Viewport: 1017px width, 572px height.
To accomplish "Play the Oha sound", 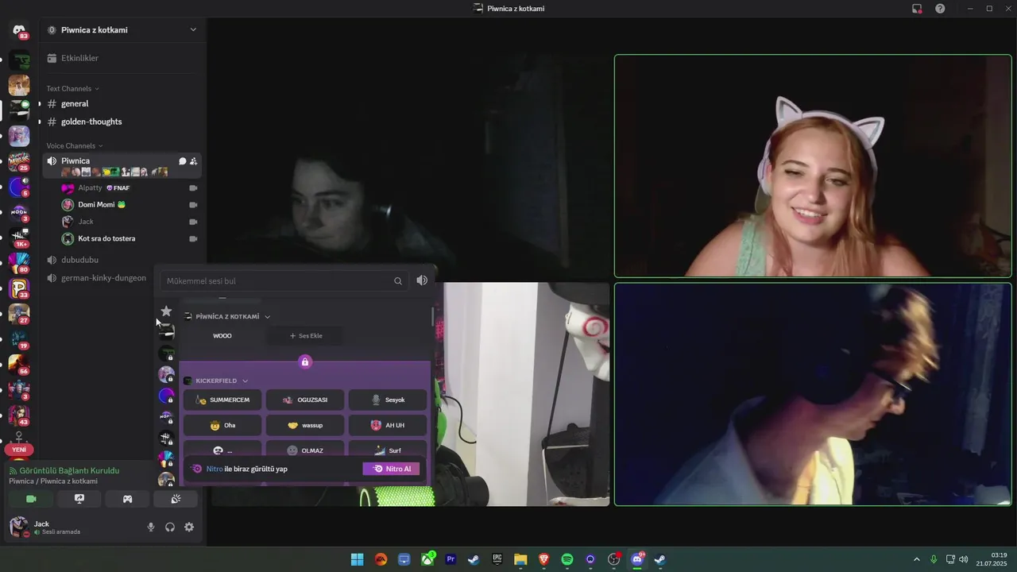I will [x=222, y=425].
